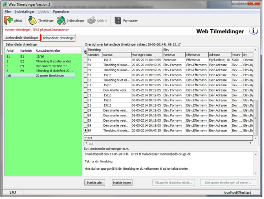Click Slet gamle tilmeldinger på server button
This screenshot has height=199, width=264.
228,183
